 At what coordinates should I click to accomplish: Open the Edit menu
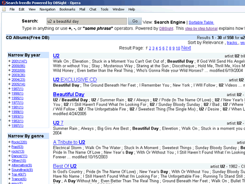tap(22, 9)
